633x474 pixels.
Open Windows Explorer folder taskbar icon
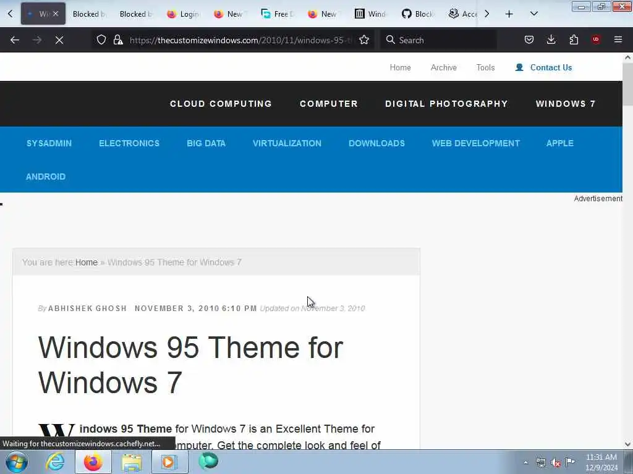(132, 462)
